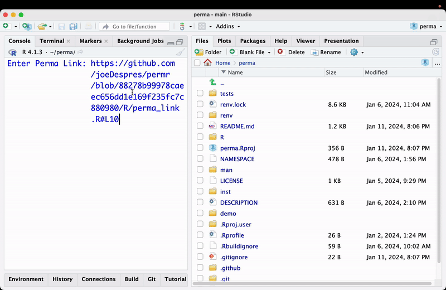The width and height of the screenshot is (446, 290).
Task: Switch to the Terminal tab
Action: [x=52, y=41]
